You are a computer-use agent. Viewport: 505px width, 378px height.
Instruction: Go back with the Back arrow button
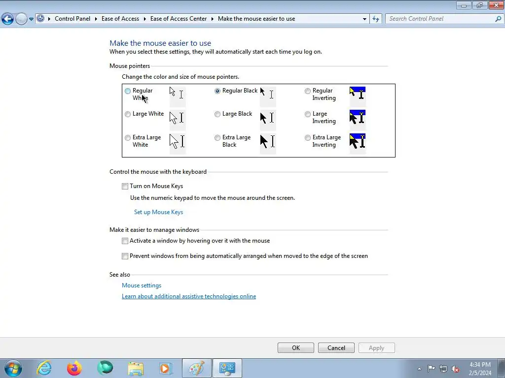[8, 19]
